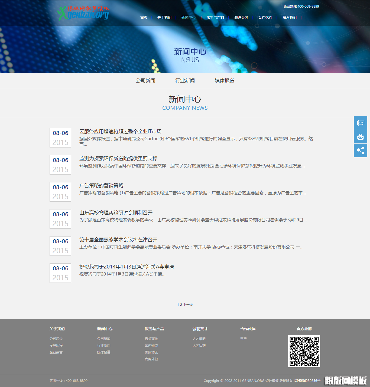Click the chat message sidebar icon
Screen dimensions: 370x387
coord(360,123)
